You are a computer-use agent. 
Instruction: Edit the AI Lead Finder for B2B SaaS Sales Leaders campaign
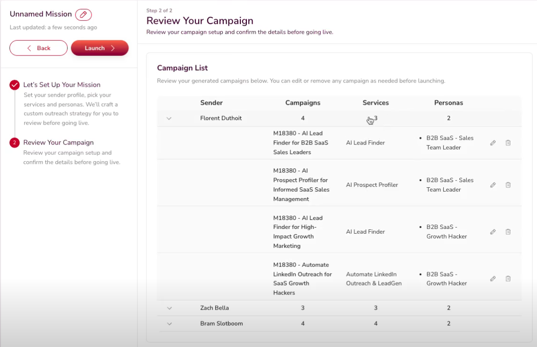[x=493, y=143]
